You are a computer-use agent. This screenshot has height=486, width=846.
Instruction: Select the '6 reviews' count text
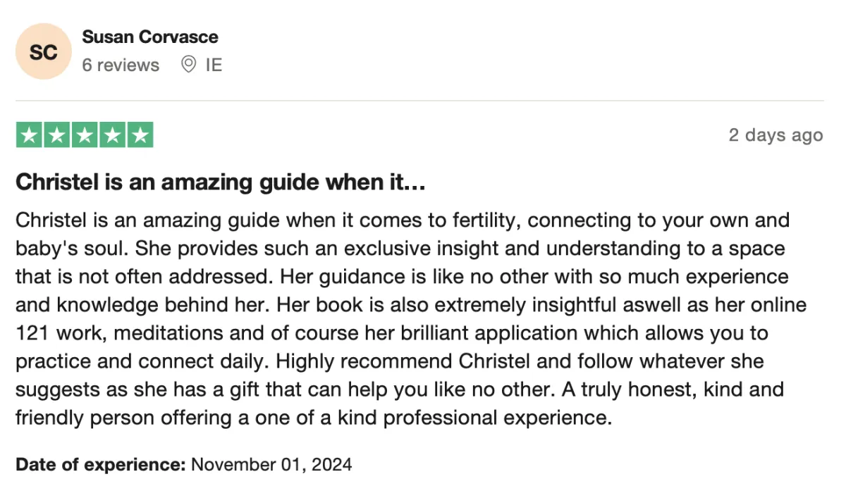click(121, 66)
